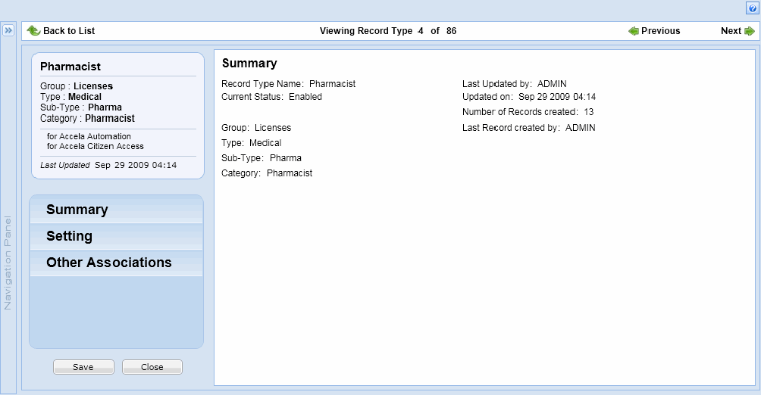Click the current record number 4

tap(421, 31)
